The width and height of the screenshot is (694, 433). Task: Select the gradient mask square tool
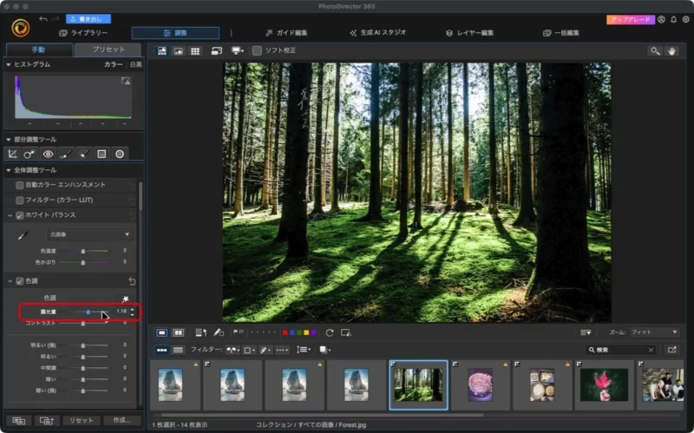(101, 154)
